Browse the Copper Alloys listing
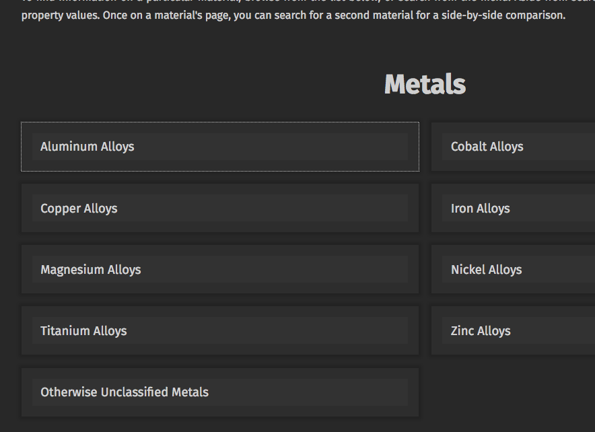Image resolution: width=595 pixels, height=432 pixels. click(x=219, y=208)
